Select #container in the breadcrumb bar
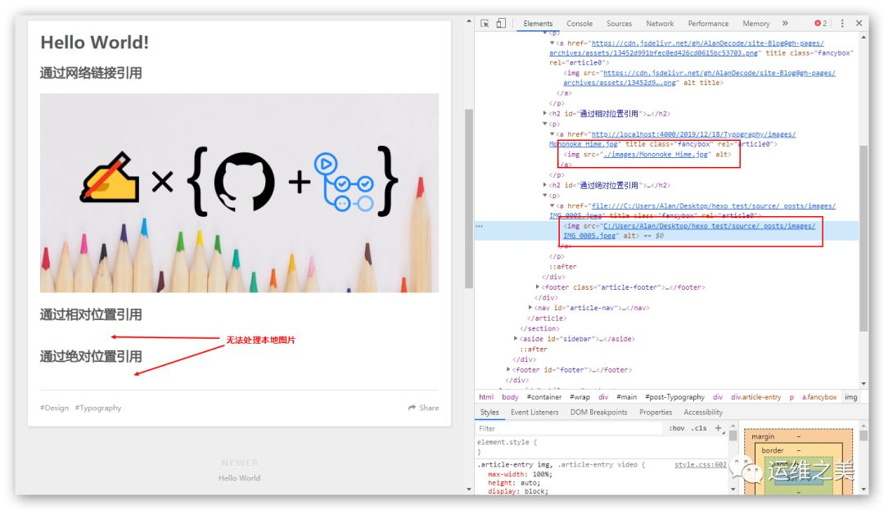Screen dimensions: 884x510 (x=544, y=397)
